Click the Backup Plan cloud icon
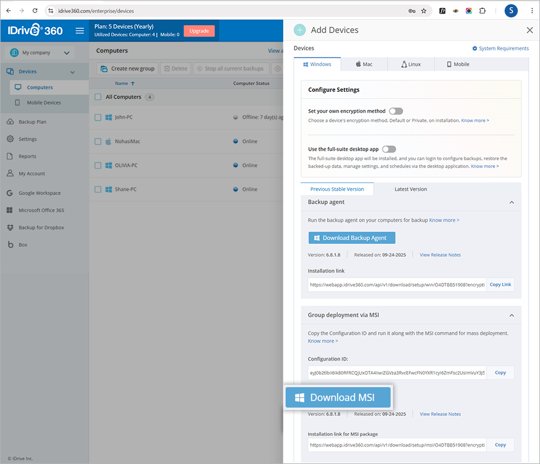540x464 pixels. pyautogui.click(x=10, y=122)
